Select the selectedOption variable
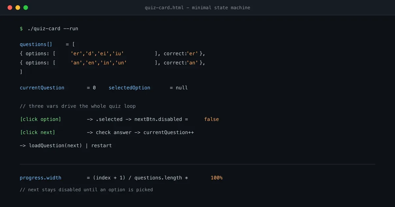The height and width of the screenshot is (207, 395). (129, 88)
